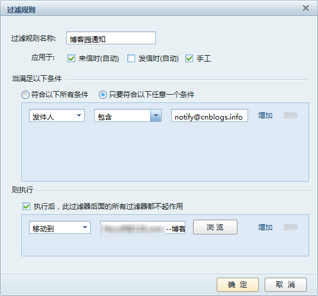
Task: Click 增加 link in the condition row
Action: pyautogui.click(x=265, y=115)
